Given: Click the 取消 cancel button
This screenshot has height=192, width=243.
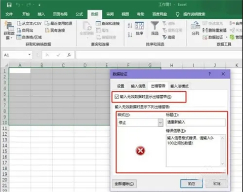Looking at the screenshot, I should coord(217,183).
